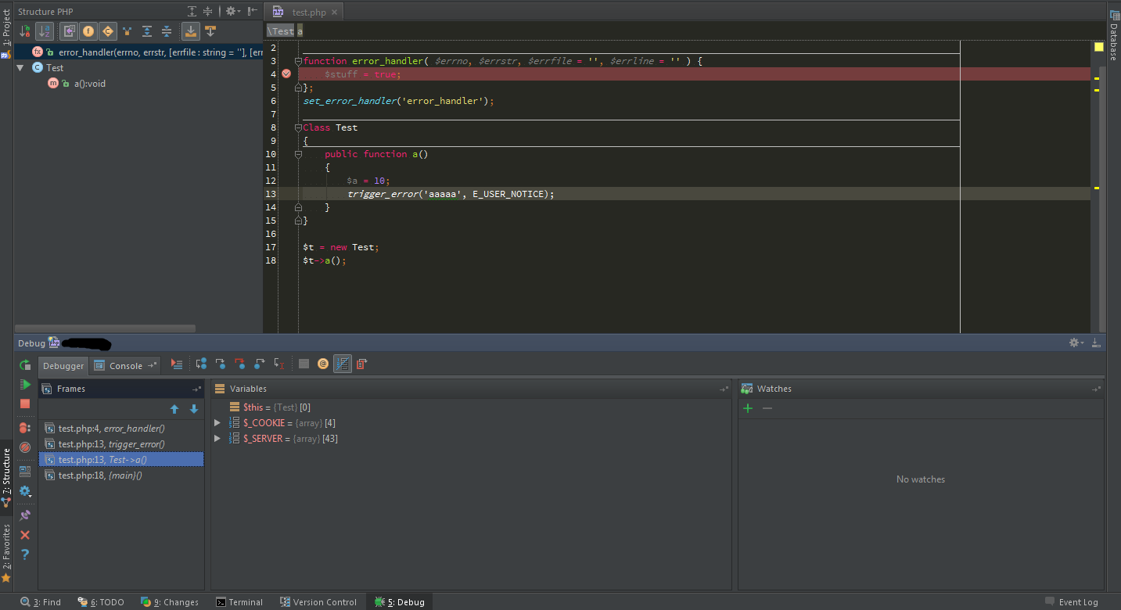Screen dimensions: 1121x610
Task: Select frame test.php:18 {main}()
Action: tap(100, 475)
